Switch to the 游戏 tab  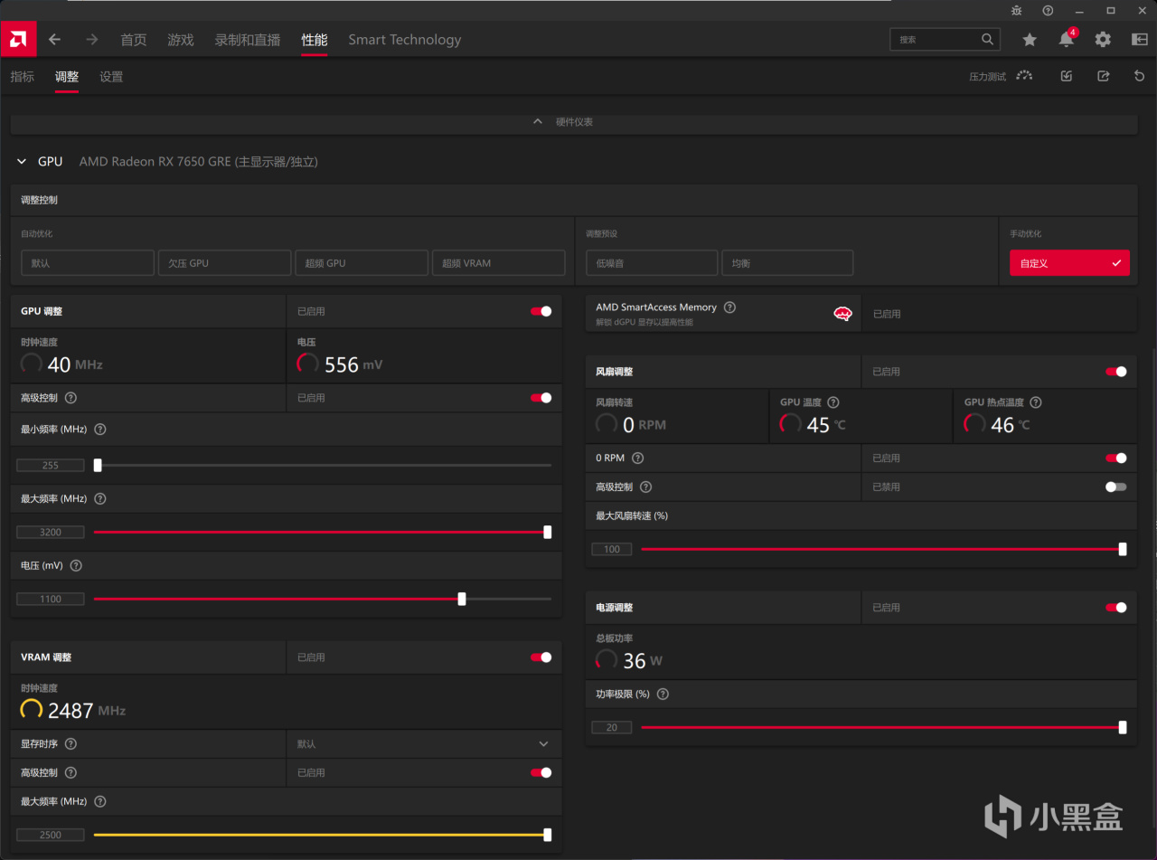point(181,40)
